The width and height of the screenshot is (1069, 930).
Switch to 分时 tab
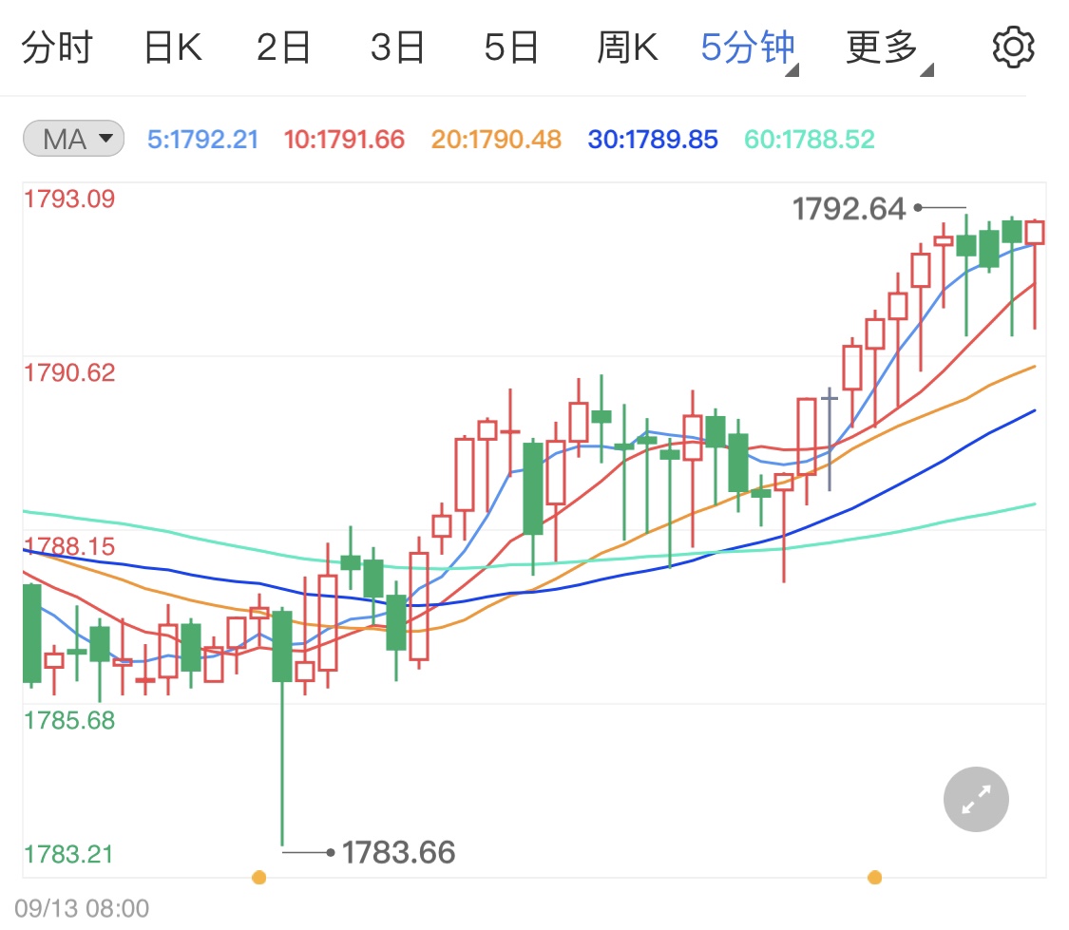coord(57,47)
